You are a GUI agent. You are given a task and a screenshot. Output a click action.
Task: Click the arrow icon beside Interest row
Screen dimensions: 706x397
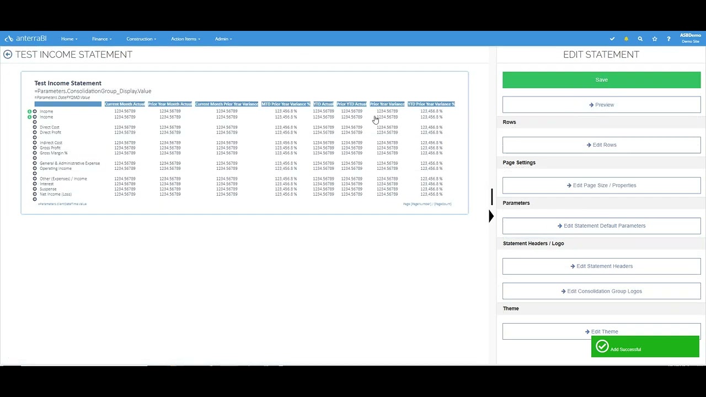pos(35,184)
